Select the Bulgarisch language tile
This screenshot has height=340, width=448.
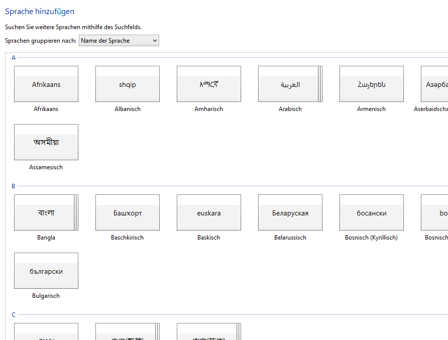46,271
